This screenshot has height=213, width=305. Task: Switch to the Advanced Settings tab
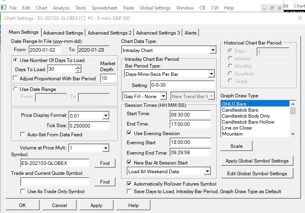(63, 33)
